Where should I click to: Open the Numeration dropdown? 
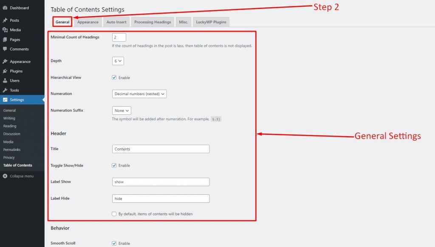(139, 94)
